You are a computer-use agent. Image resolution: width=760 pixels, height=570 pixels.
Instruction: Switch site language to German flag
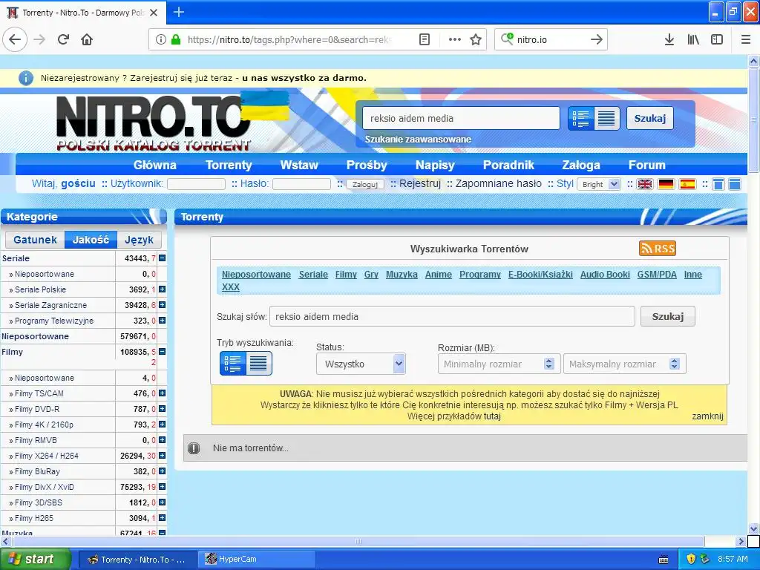[x=666, y=184]
